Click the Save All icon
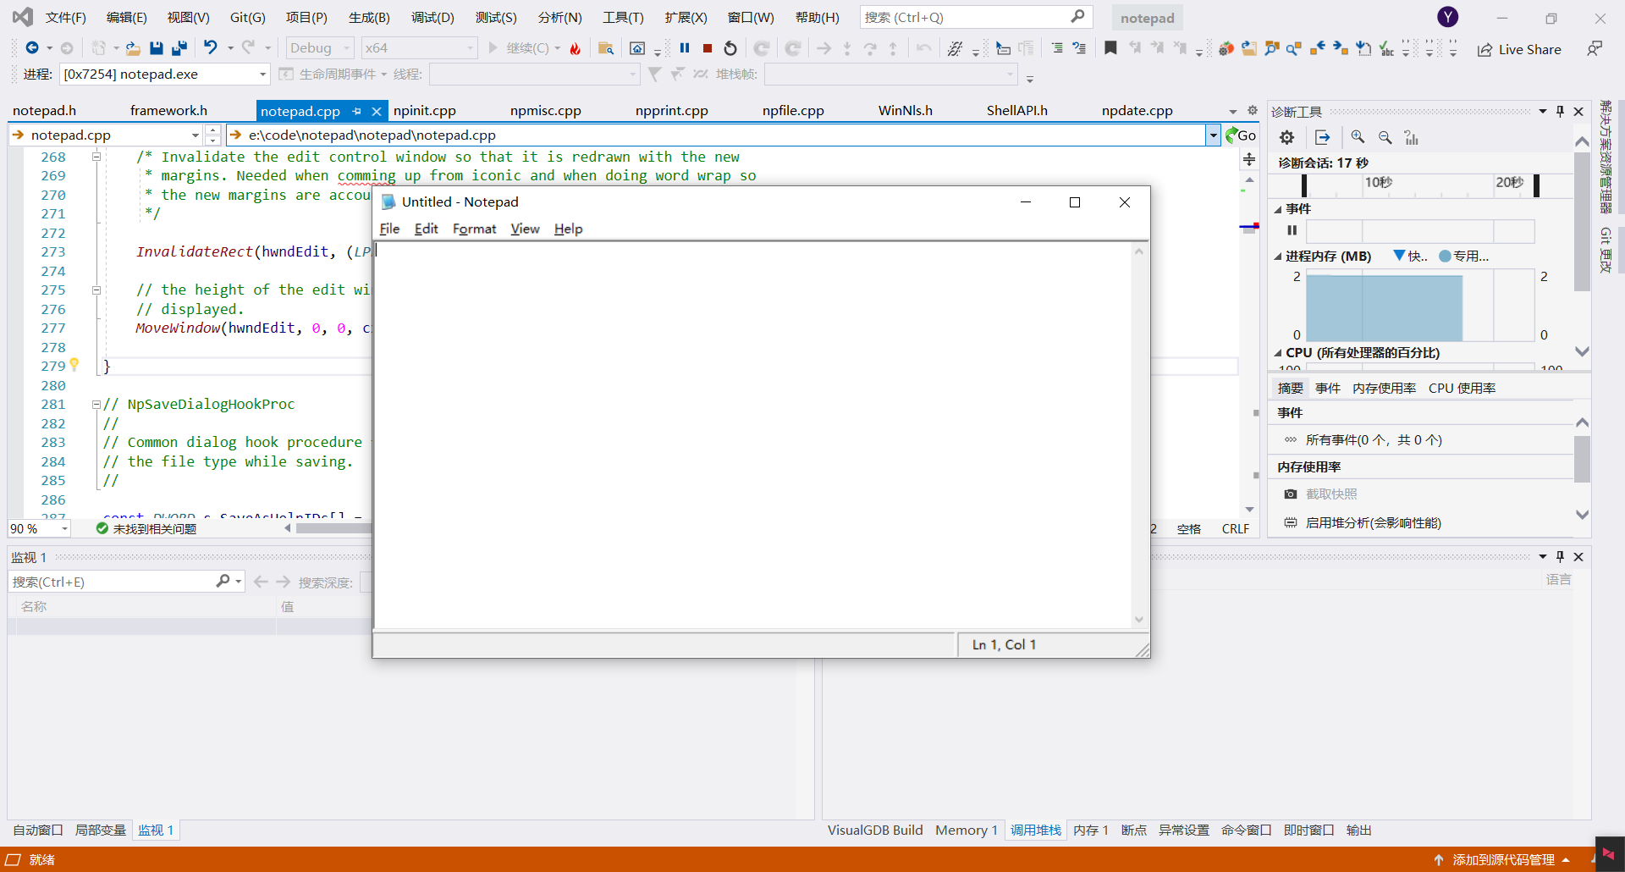 tap(179, 48)
